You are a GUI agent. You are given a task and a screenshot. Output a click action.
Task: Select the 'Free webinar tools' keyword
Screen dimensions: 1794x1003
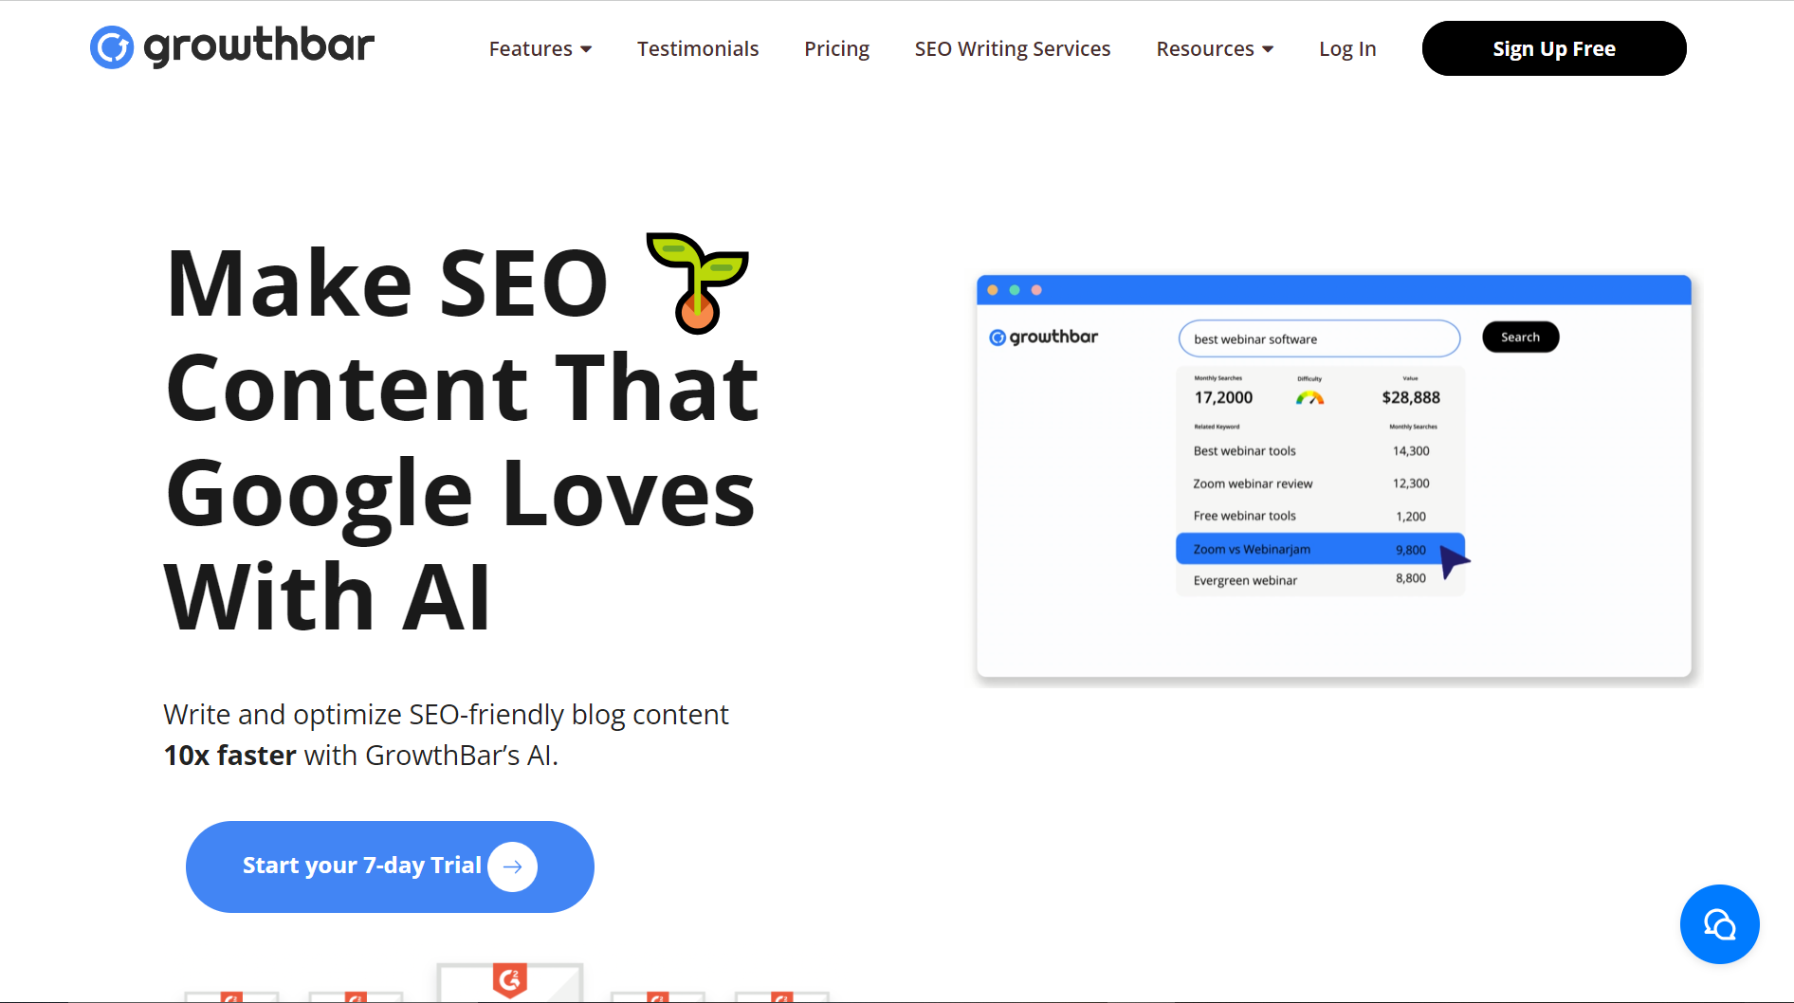tap(1244, 516)
